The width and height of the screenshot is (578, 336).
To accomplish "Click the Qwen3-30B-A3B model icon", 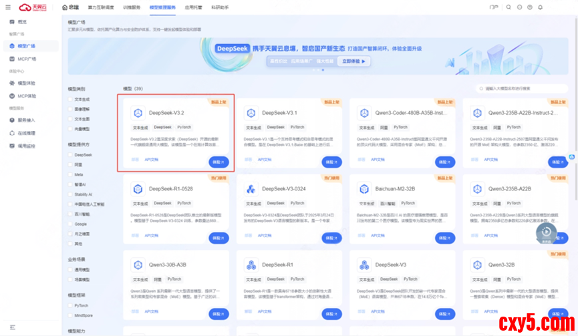I will coord(138,265).
